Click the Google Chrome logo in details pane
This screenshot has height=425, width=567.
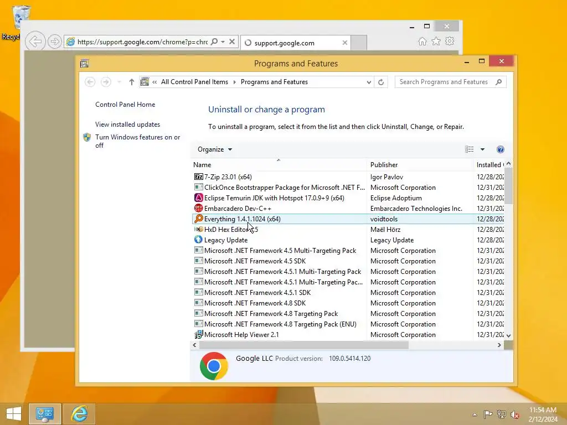(x=214, y=366)
